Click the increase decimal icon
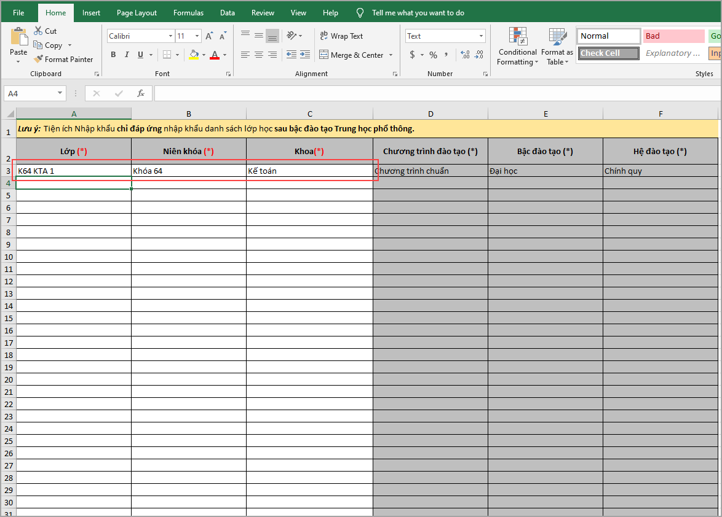The image size is (722, 517). 465,55
